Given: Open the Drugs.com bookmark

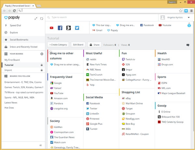Looking at the screenshot, I should (x=165, y=64).
